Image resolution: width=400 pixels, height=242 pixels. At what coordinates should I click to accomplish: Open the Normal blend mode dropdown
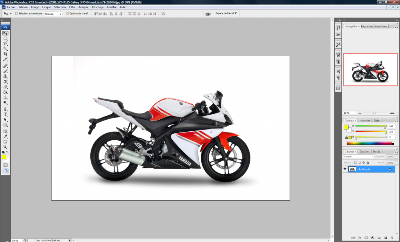coord(359,157)
